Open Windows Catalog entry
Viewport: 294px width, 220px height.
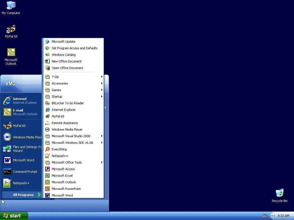pos(73,55)
